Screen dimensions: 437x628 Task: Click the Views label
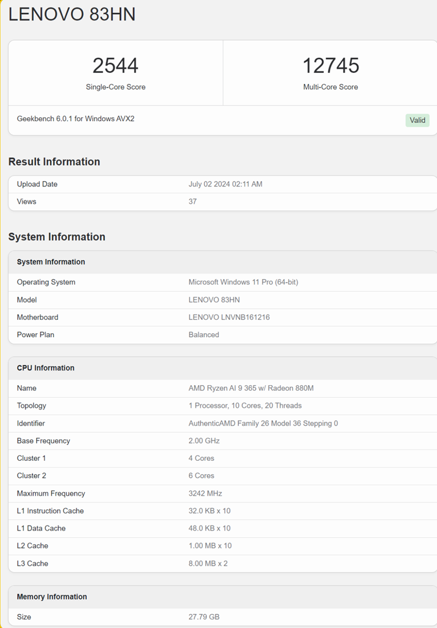point(26,202)
